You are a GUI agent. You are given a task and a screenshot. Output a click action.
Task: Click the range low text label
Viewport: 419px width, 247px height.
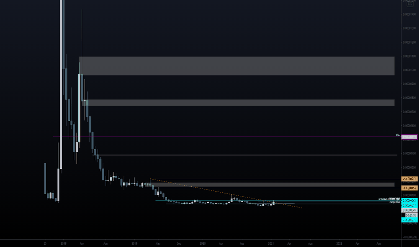395,202
